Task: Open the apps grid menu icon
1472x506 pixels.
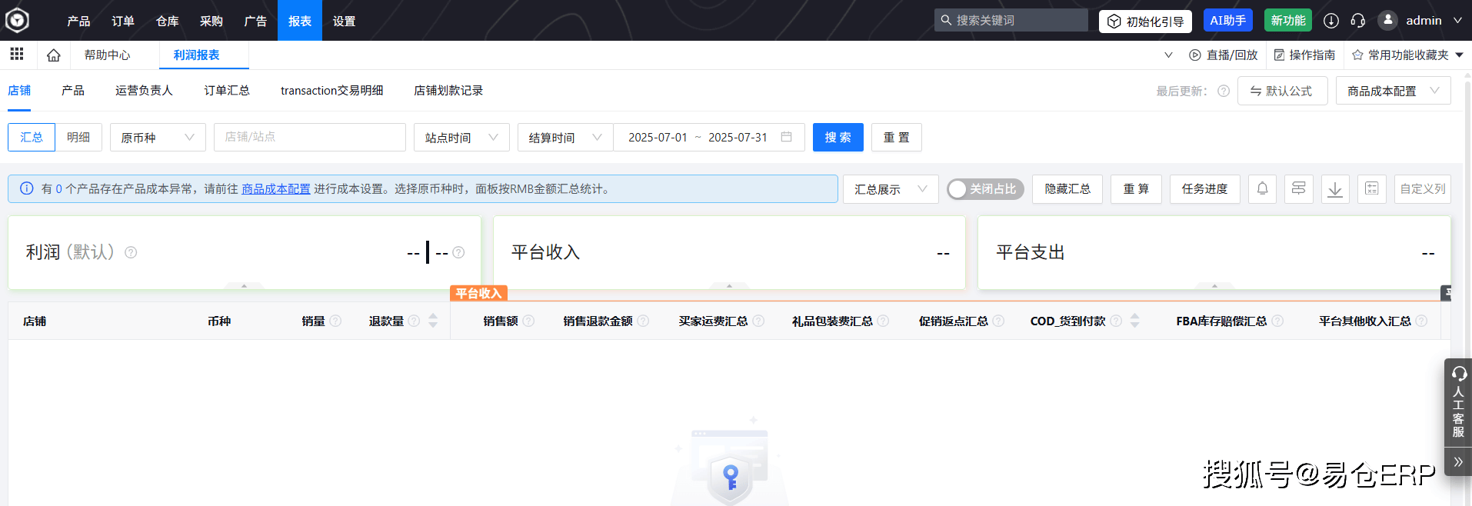Action: coord(17,54)
